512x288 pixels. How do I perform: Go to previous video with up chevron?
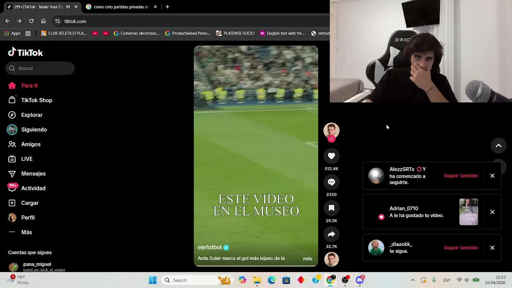pos(498,146)
